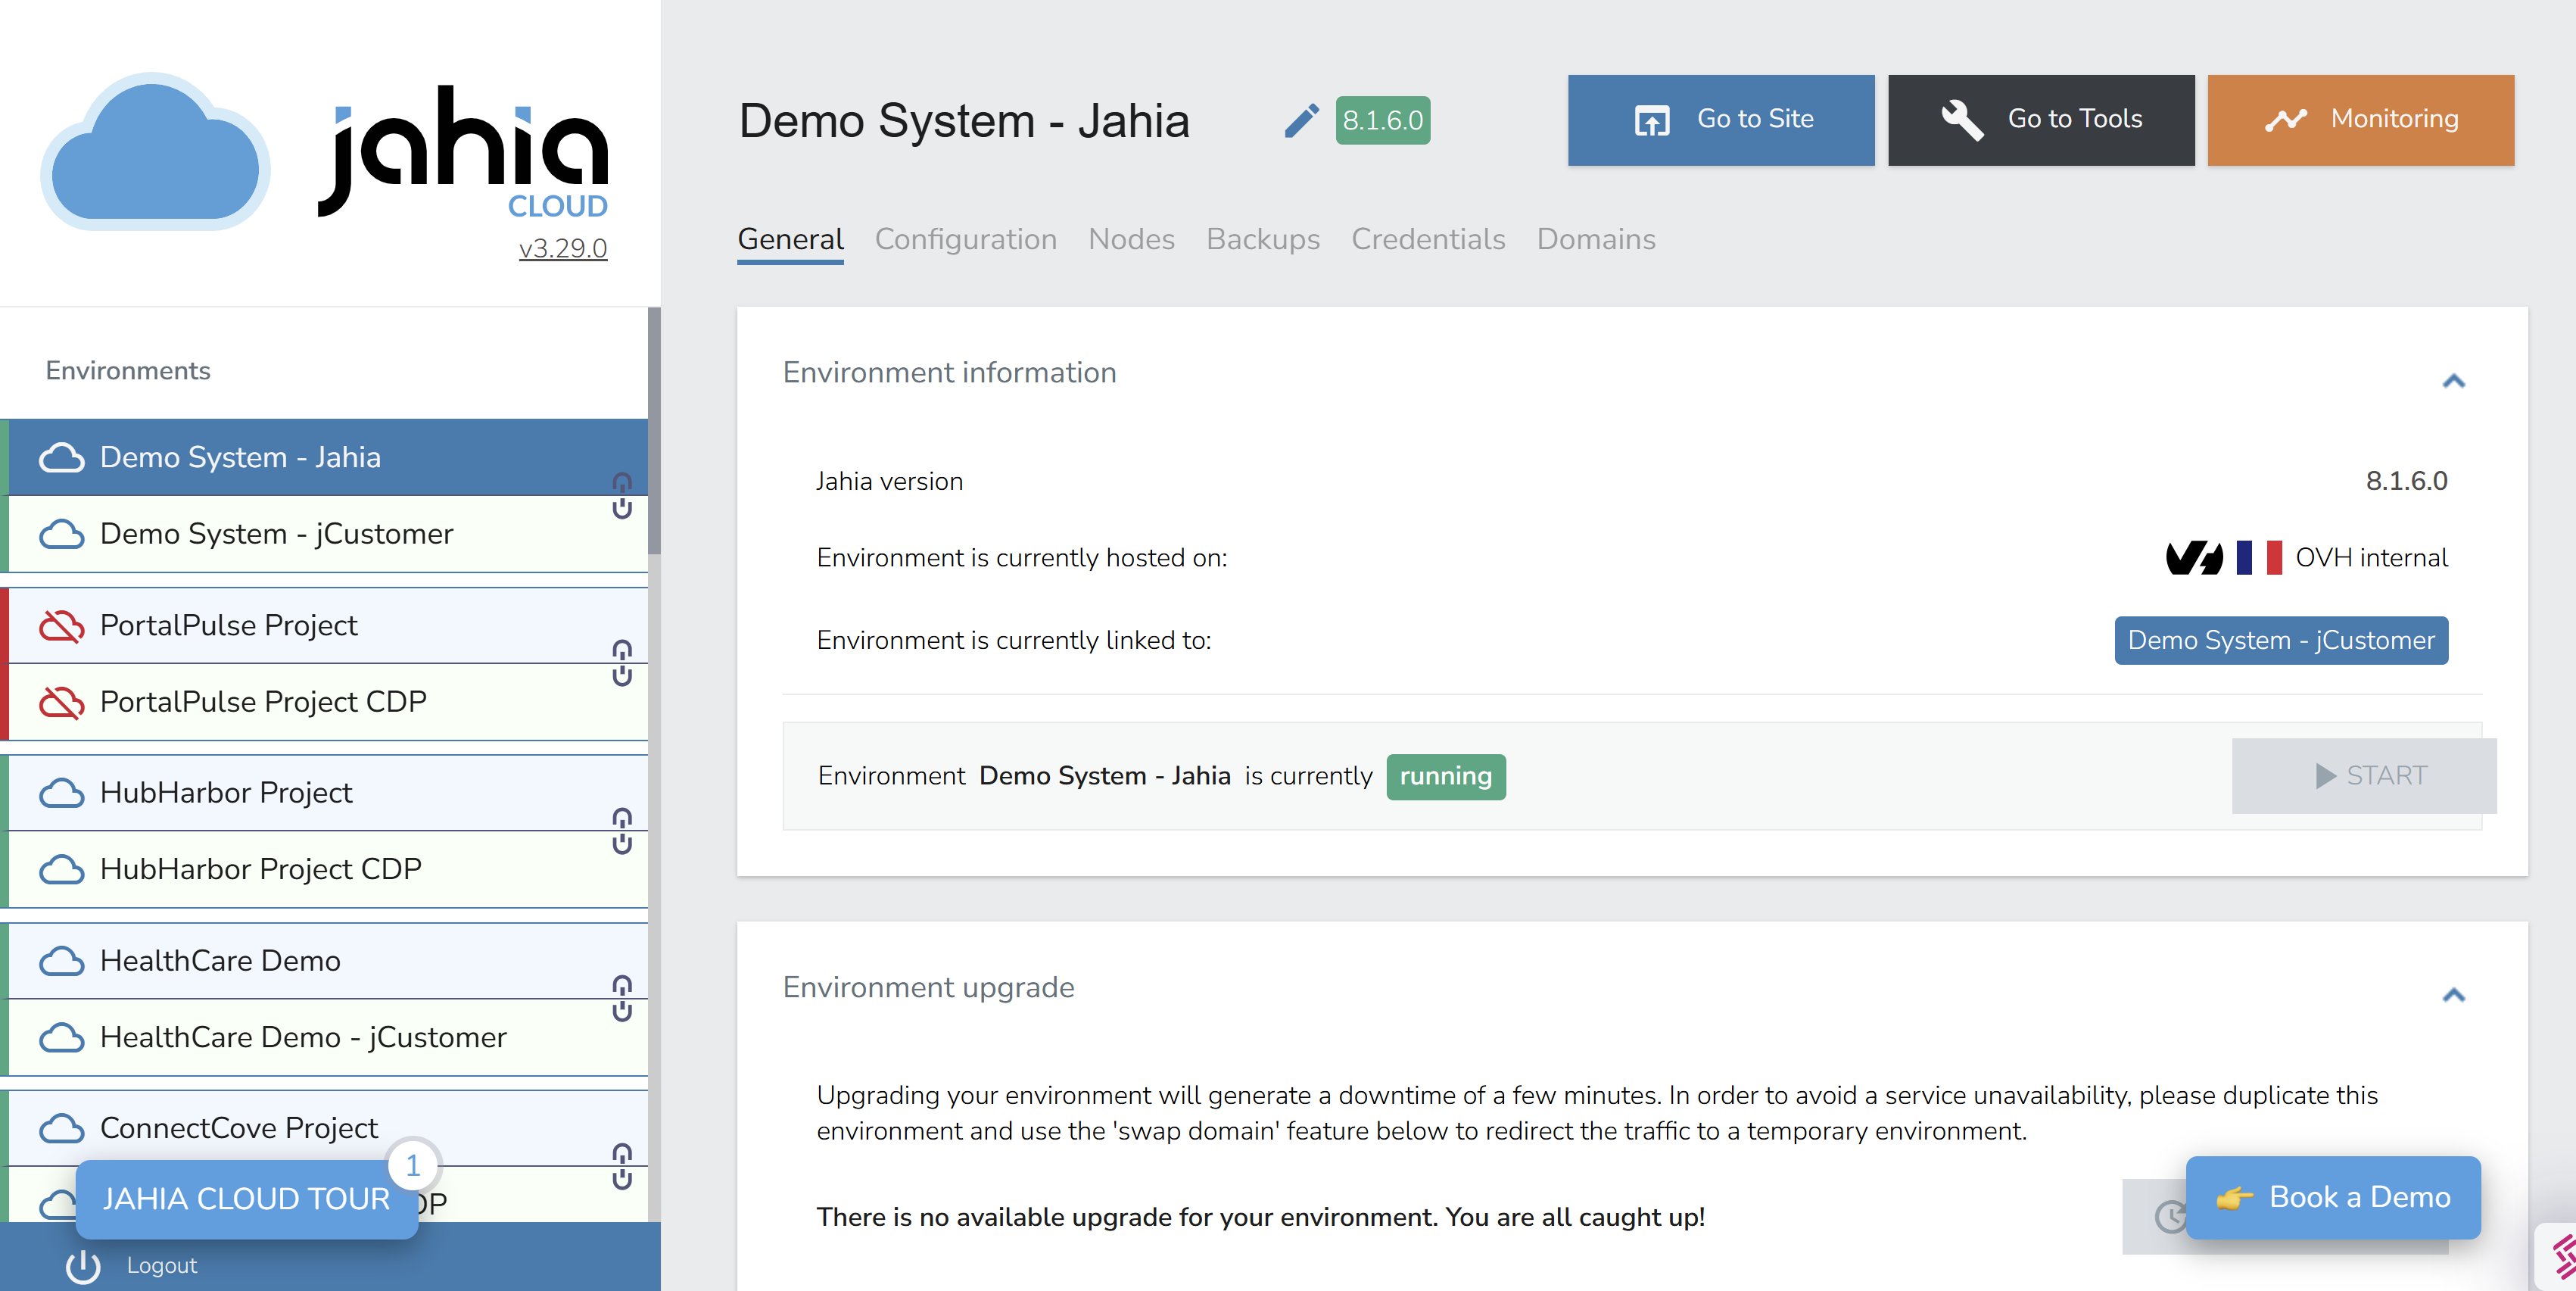Click the link icon beside ConnectCove Project
Screen dimensions: 2576x1291
click(x=622, y=1166)
